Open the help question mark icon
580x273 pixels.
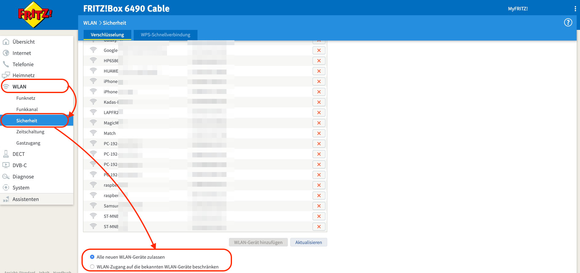[568, 22]
